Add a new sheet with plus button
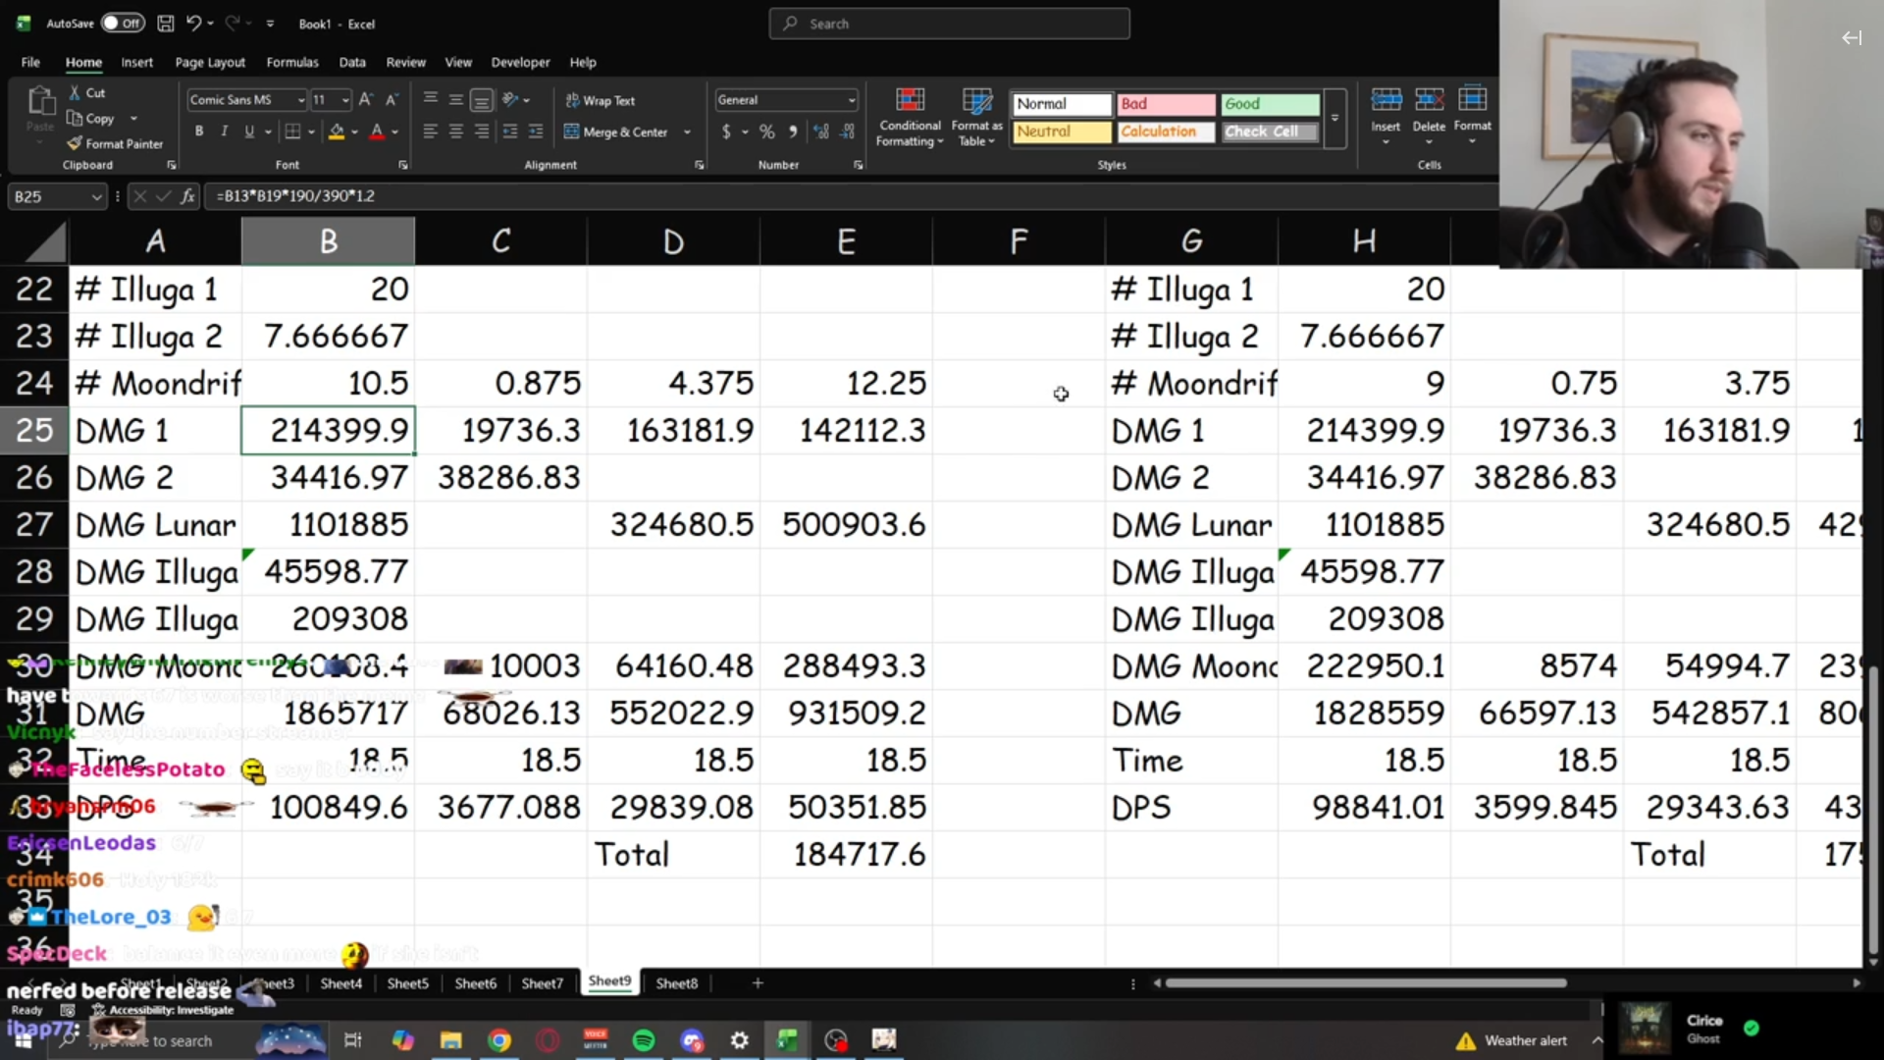Screen dimensions: 1884x1060 (758, 982)
